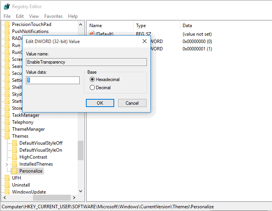Viewport: 272px width, 211px height.
Task: Open the Help menu
Action: coord(73,16)
